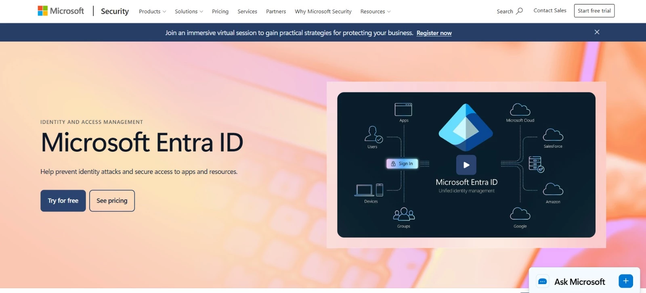Expand the Solutions dropdown menu
The height and width of the screenshot is (293, 646).
(189, 11)
